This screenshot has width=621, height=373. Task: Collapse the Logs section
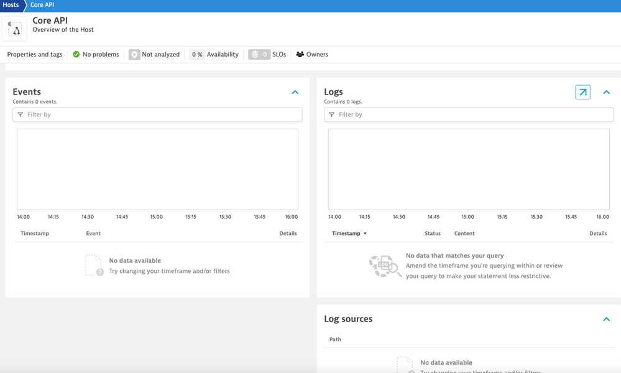(607, 92)
